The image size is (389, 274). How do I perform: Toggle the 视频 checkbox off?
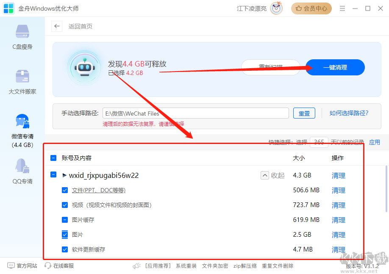(65, 205)
